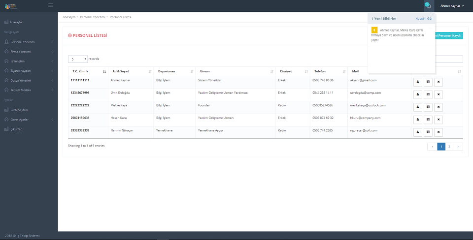
Task: Click Personel Listesi breadcrumb link
Action: [121, 17]
